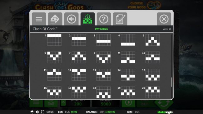Select payline 20 diagram
The width and height of the screenshot is (203, 114).
click(153, 92)
